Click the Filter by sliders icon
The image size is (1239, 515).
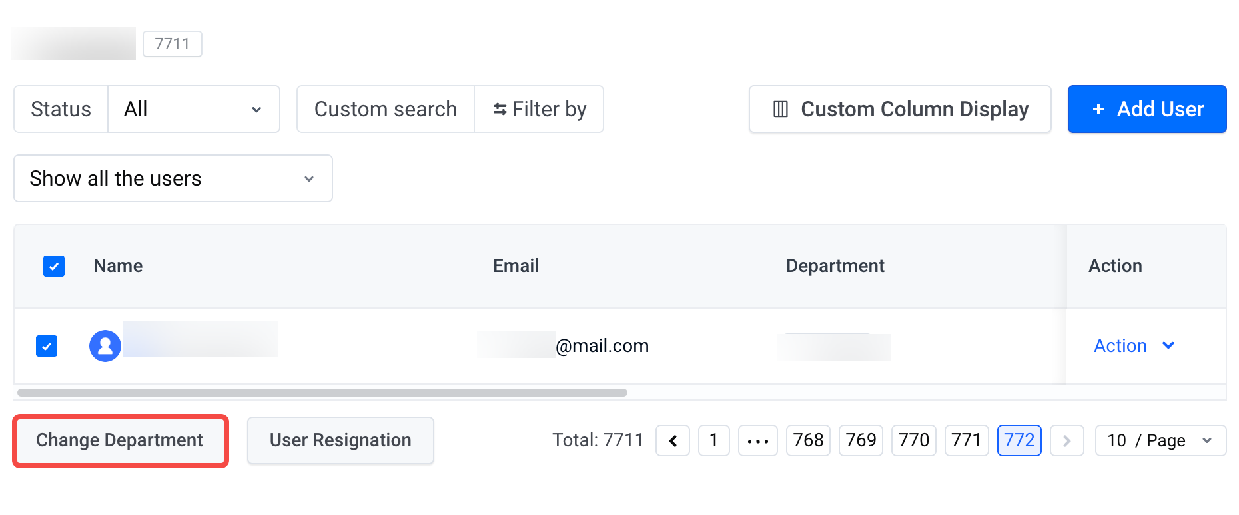[500, 109]
